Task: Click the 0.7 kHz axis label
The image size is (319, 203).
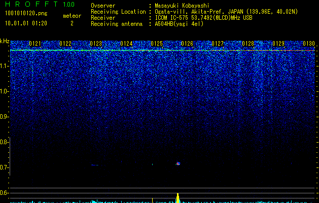Action: [x=4, y=167]
